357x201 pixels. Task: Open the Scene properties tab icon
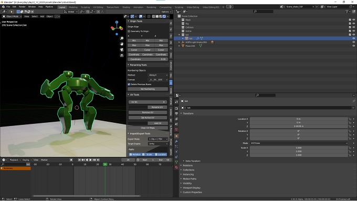[x=176, y=124]
